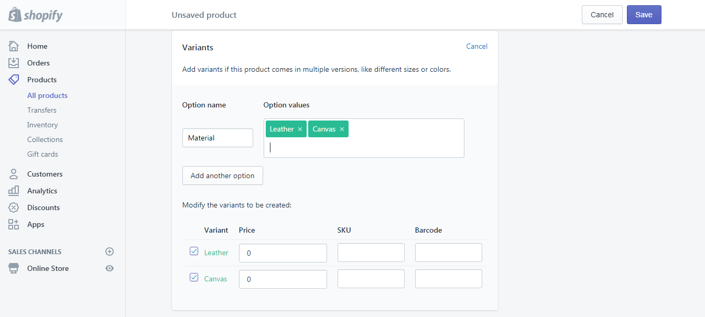Click the Save button
Viewport: 705px width, 317px height.
click(x=644, y=15)
